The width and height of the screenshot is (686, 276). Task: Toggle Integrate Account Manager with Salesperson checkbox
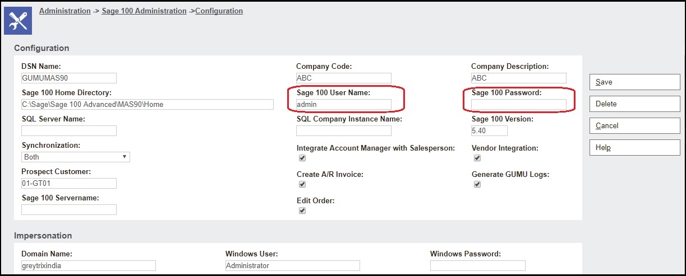click(302, 158)
